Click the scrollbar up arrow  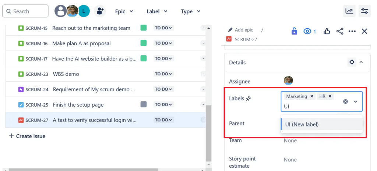[208, 28]
